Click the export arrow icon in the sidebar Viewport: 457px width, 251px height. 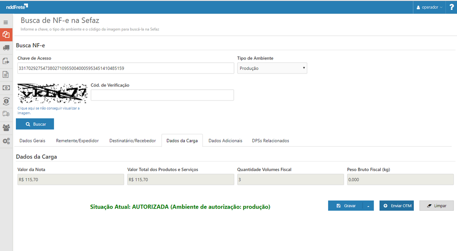point(6,61)
